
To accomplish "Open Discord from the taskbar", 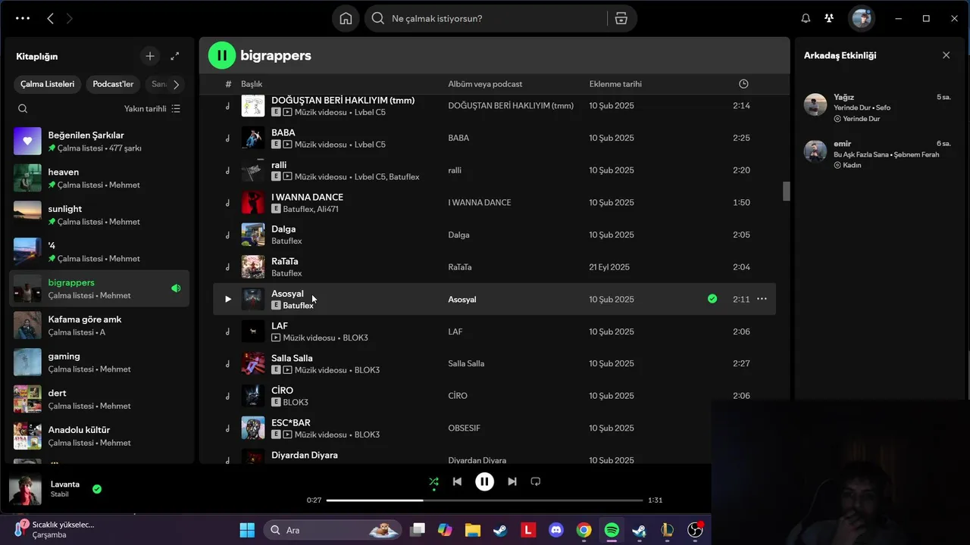I will coord(556,530).
